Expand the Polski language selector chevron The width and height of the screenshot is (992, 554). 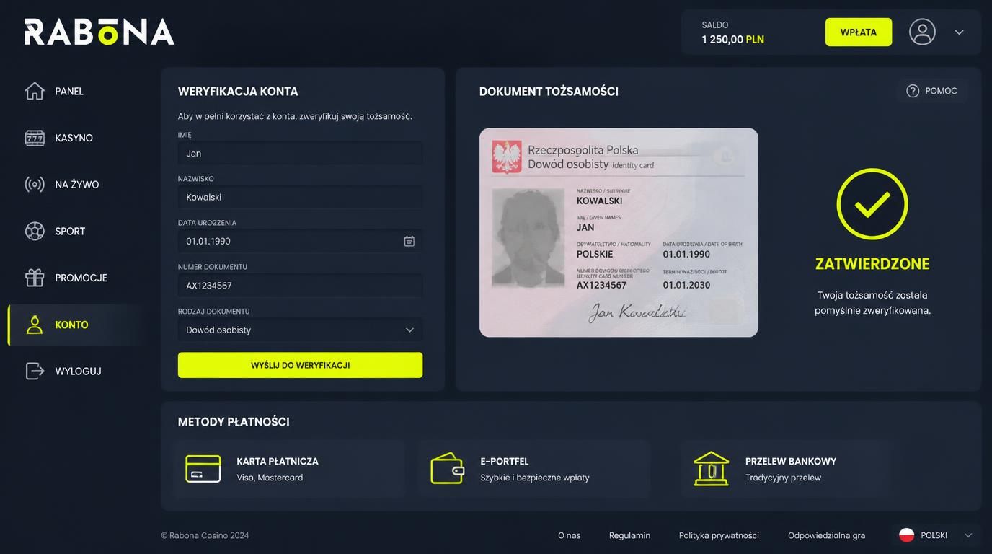coord(968,535)
